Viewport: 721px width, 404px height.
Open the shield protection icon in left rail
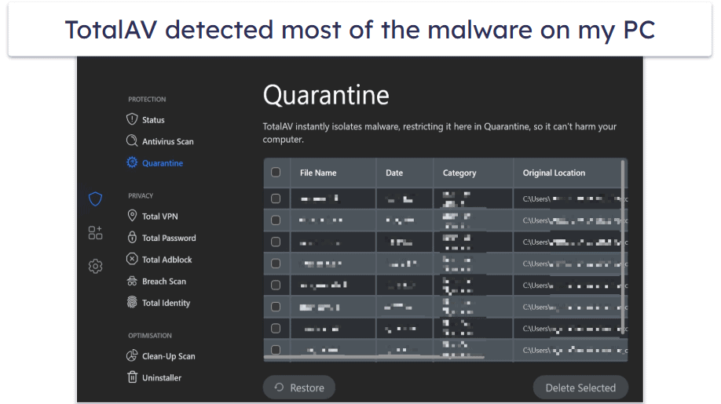95,199
